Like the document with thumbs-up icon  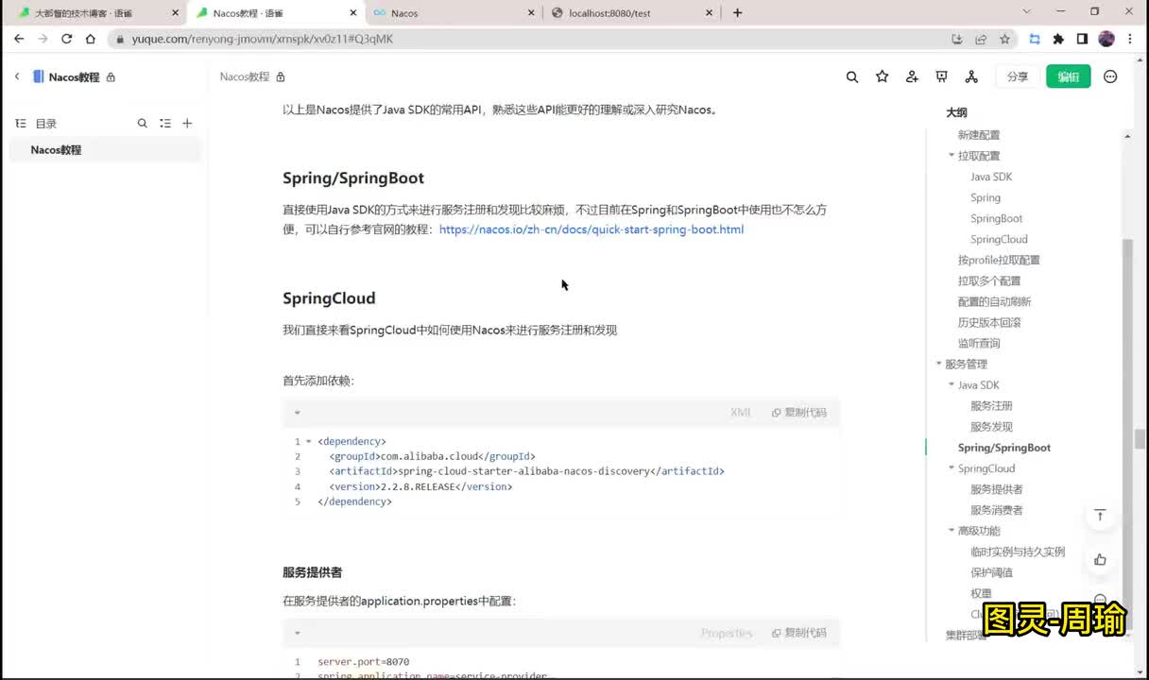[x=1100, y=559]
